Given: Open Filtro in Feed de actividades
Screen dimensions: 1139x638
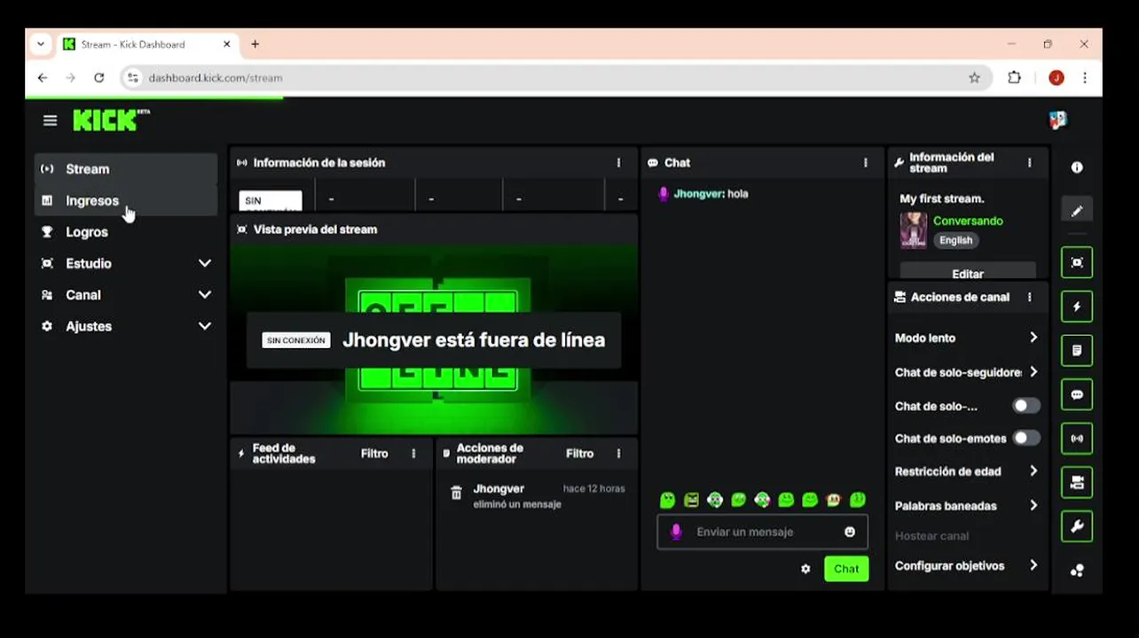Looking at the screenshot, I should 374,454.
